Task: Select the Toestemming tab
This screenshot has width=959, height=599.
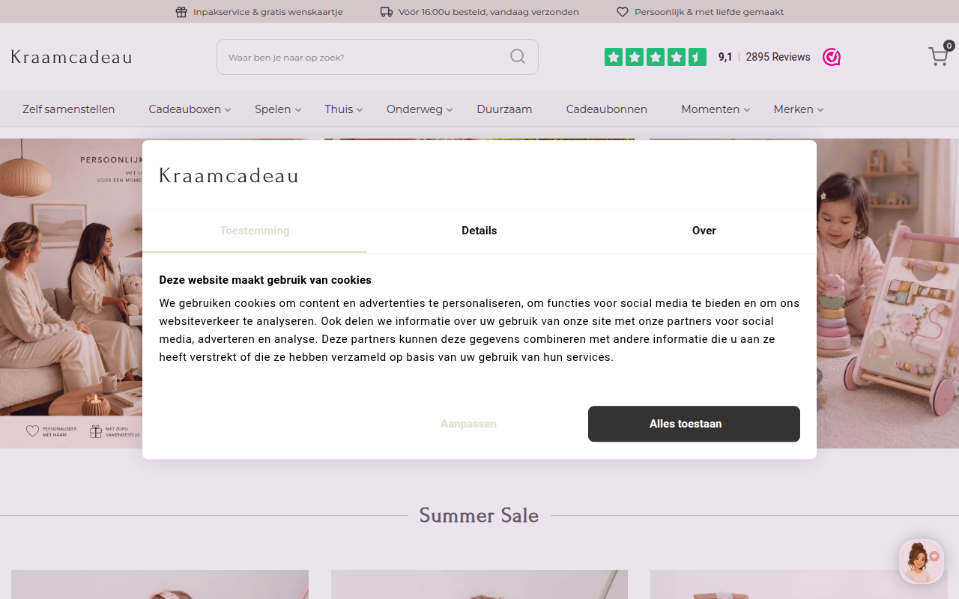Action: tap(255, 231)
